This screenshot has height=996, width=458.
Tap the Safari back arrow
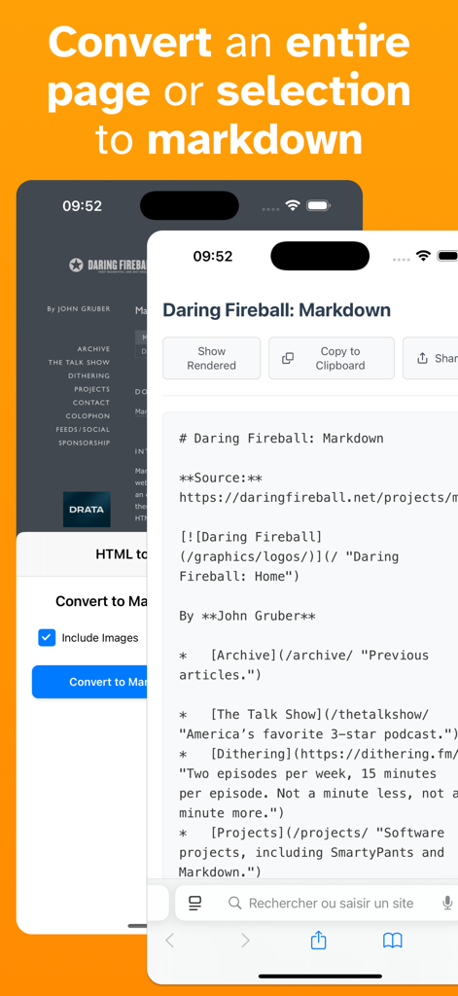[x=169, y=941]
